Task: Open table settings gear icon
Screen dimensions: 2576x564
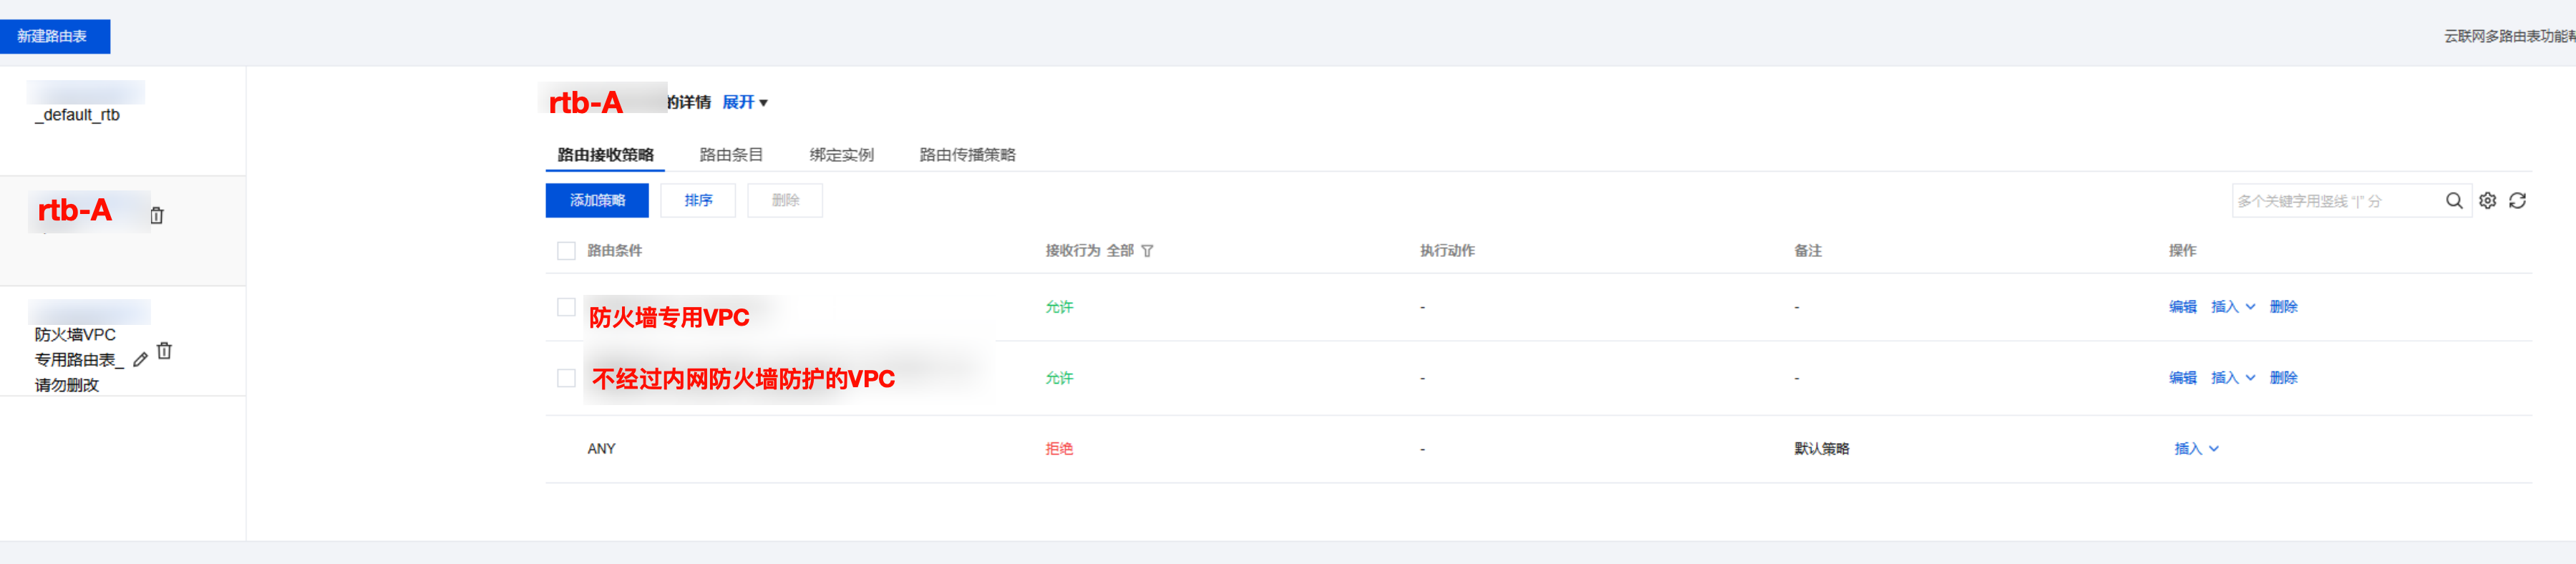Action: tap(2487, 201)
